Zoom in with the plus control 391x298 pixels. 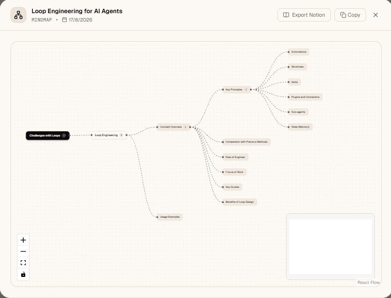[x=23, y=240]
